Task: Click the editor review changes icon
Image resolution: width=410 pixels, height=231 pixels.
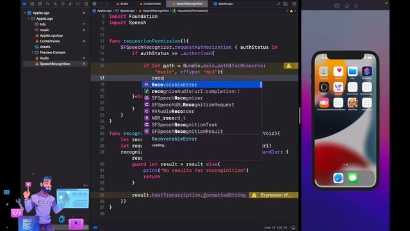Action: 279,4
